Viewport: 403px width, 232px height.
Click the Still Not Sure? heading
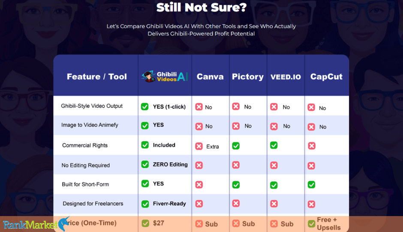(x=201, y=7)
